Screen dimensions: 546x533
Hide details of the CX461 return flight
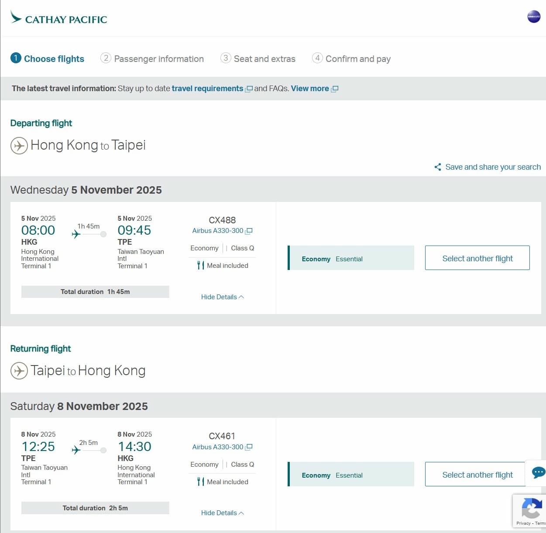pos(222,513)
